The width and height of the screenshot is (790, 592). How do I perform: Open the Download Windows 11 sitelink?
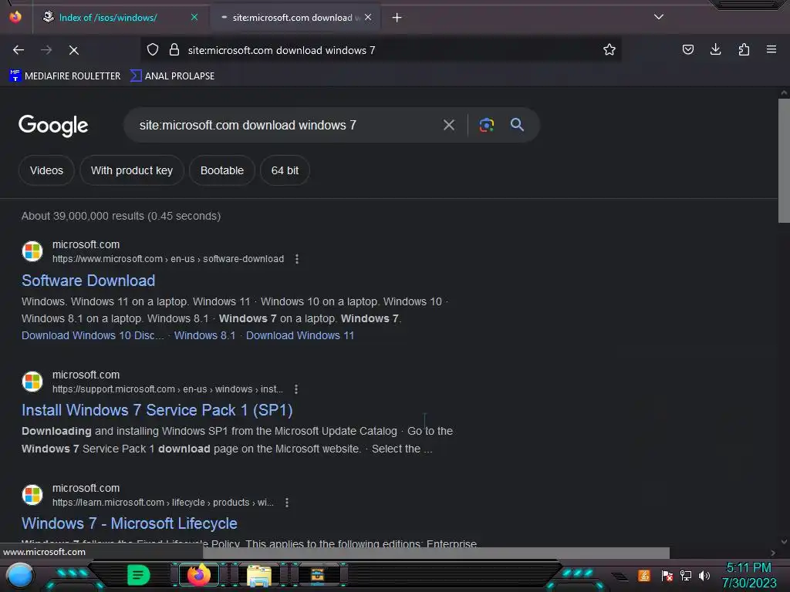[x=300, y=335]
